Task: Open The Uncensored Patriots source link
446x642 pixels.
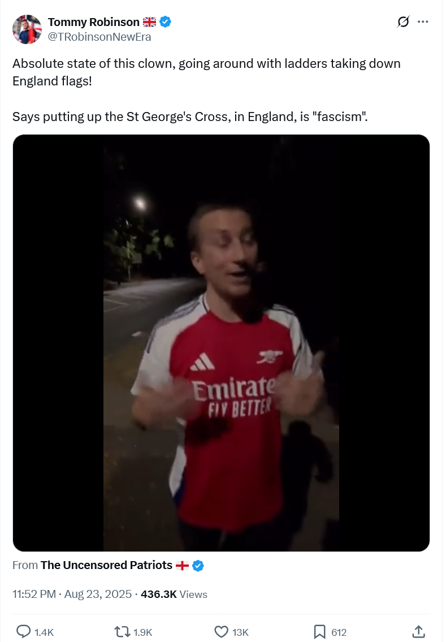Action: (x=106, y=565)
